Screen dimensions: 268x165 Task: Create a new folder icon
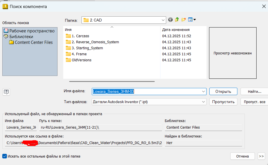184,20
